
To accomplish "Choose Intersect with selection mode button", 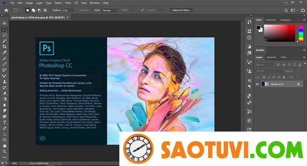I will [45, 10].
